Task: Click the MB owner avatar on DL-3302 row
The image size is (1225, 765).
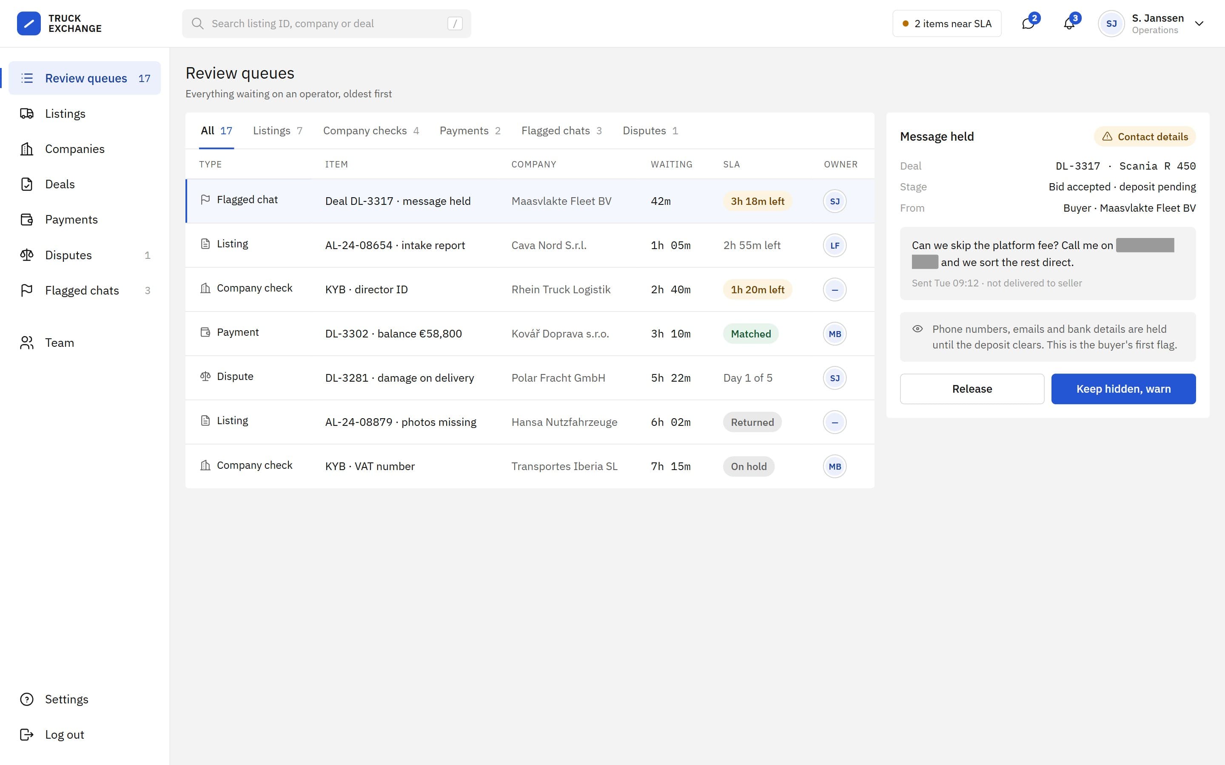Action: click(835, 334)
